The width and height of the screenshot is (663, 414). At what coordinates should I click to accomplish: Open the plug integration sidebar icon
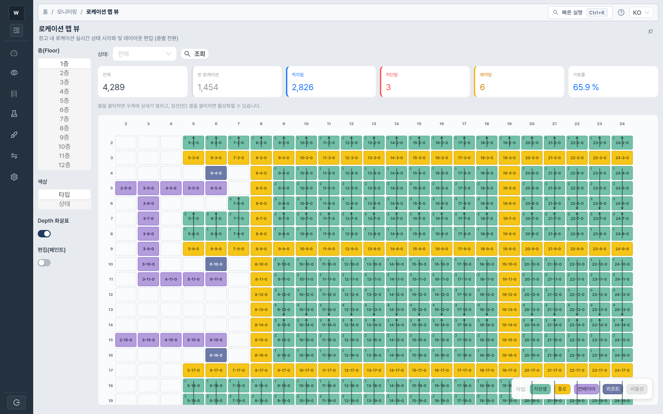click(14, 135)
